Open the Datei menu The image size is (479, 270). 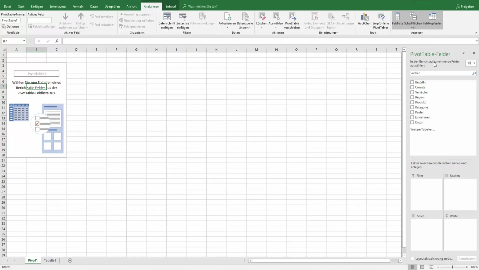7,6
